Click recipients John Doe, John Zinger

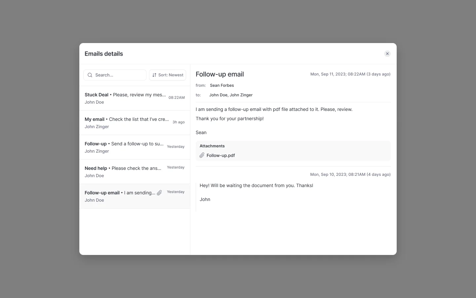click(231, 95)
